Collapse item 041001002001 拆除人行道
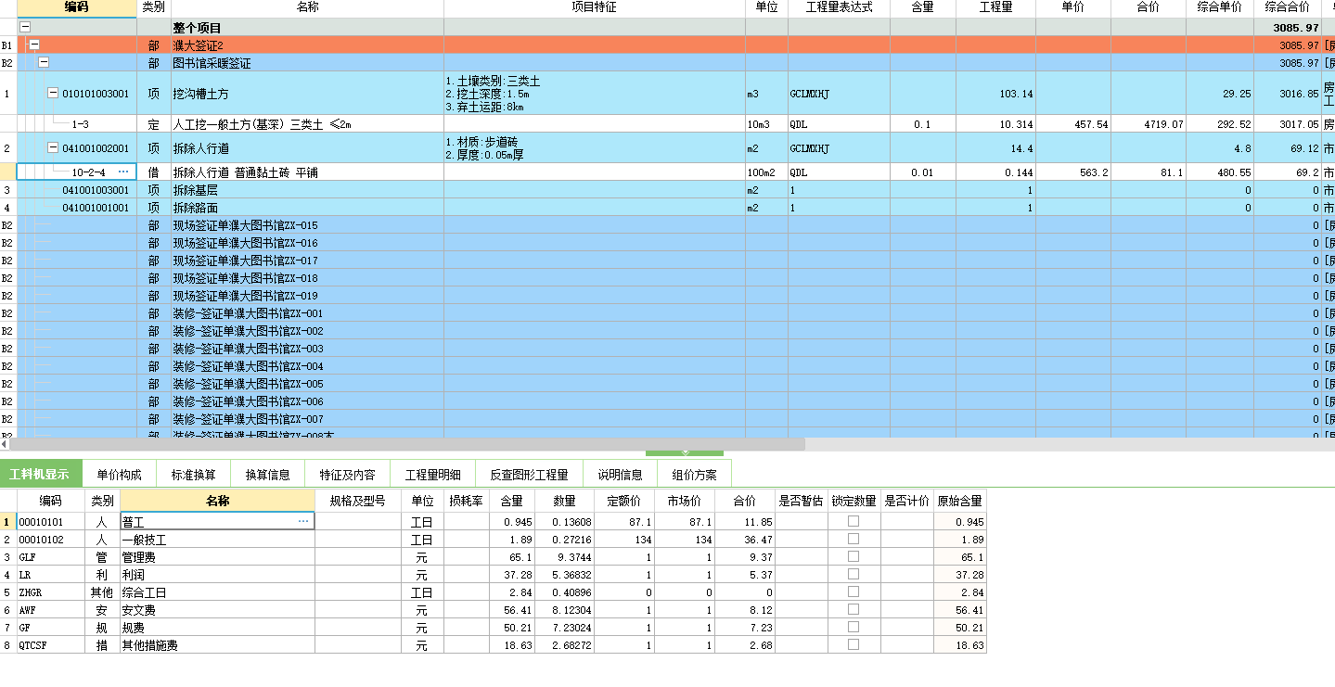Viewport: 1335px width, 687px height. (x=53, y=147)
